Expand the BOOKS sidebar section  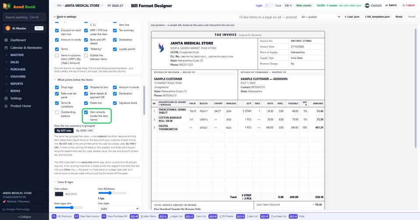coord(15,91)
